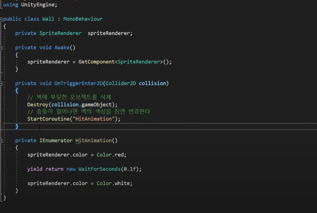The image size is (317, 213).
Task: Click the highlighted opening brace under OnTriggerEnter2D
Action: 17,90
